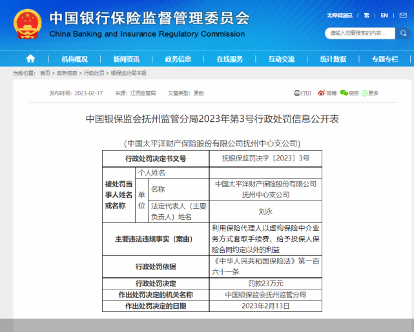
Task: Expand the 政务信息 navigation menu
Action: point(178,59)
